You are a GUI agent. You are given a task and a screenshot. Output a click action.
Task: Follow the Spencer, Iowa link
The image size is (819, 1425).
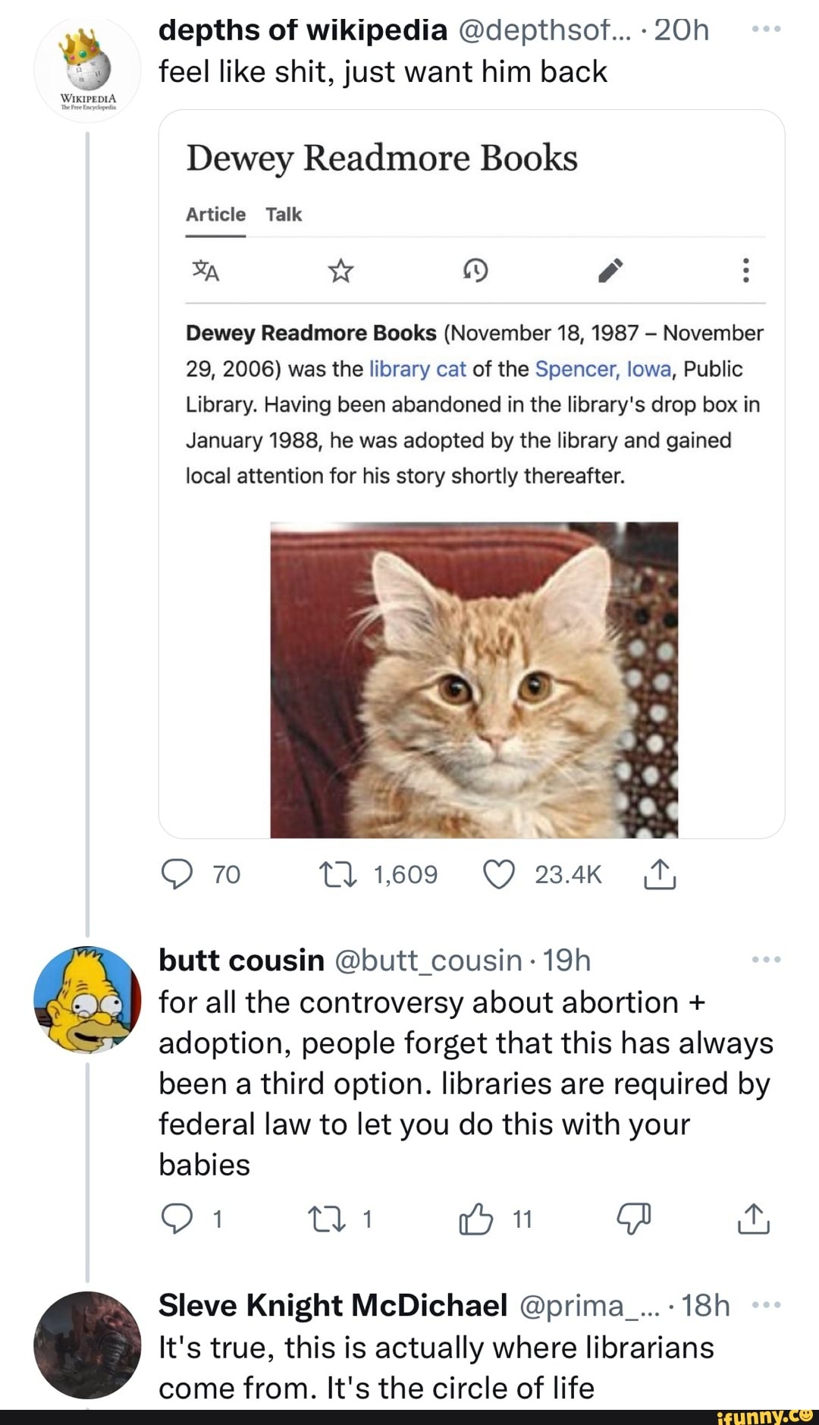[x=603, y=370]
